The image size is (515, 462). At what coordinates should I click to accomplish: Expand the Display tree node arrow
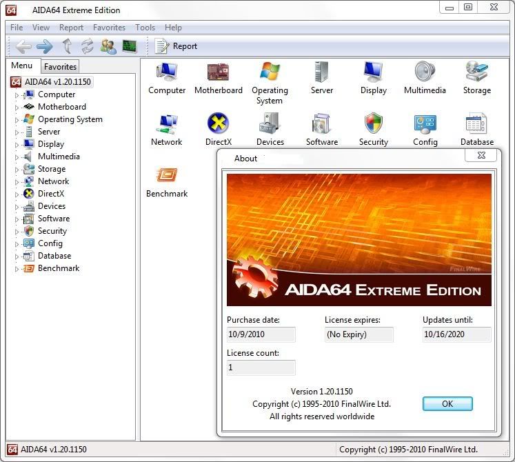17,145
